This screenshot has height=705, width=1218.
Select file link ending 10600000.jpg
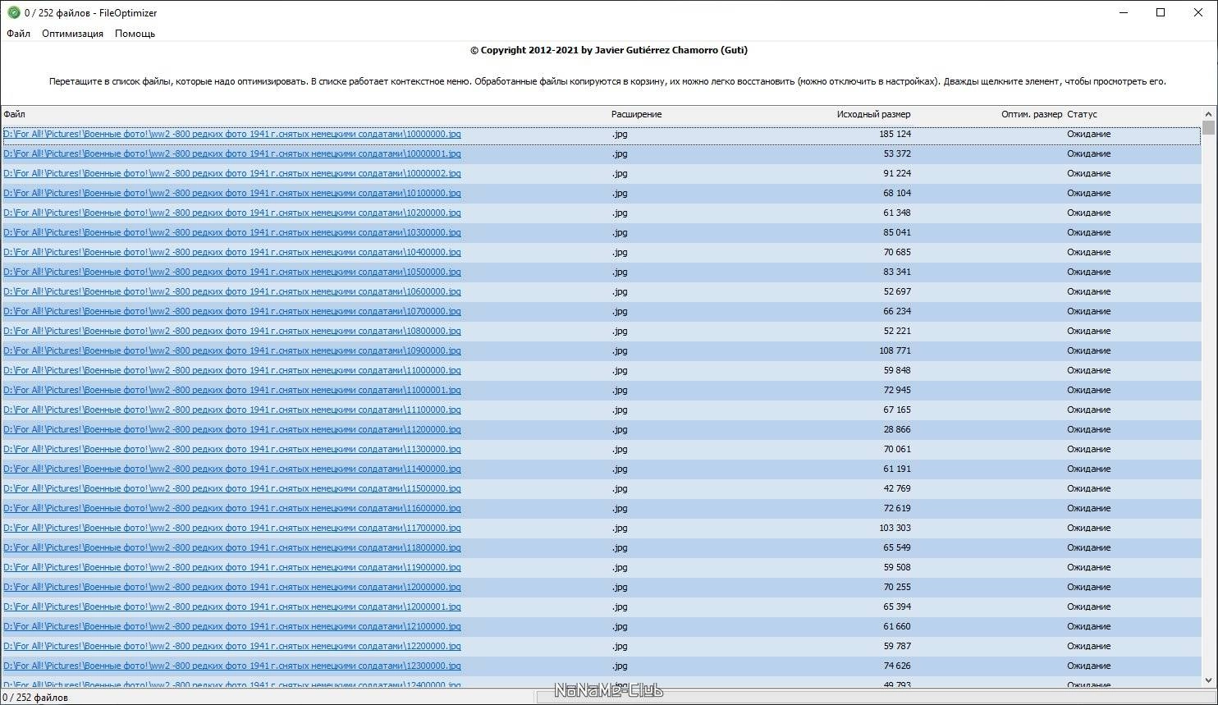click(x=232, y=291)
